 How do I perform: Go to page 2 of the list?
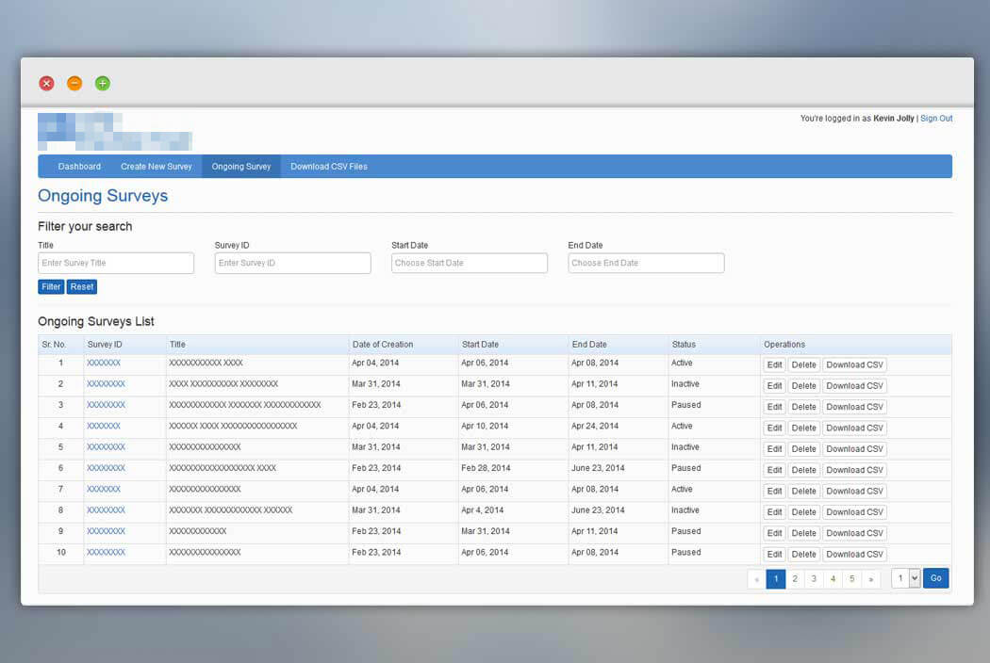pos(795,578)
